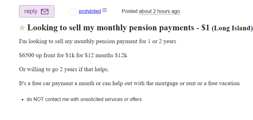Click the 'Looking to sell my monthly pension payments' title
The image size is (253, 120).
[111, 28]
